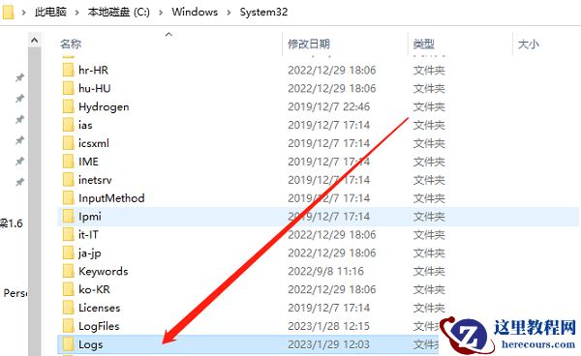Image resolution: width=581 pixels, height=356 pixels.
Task: Click the inetsrv folder icon
Action: click(68, 180)
